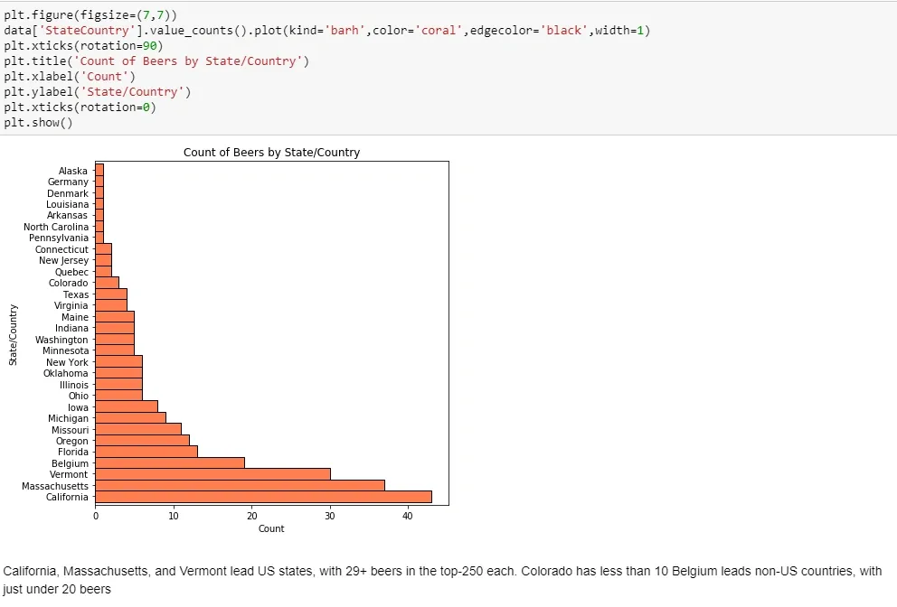Select the Massachusetts bar in chart
Screen dimensions: 897x607
pos(240,485)
